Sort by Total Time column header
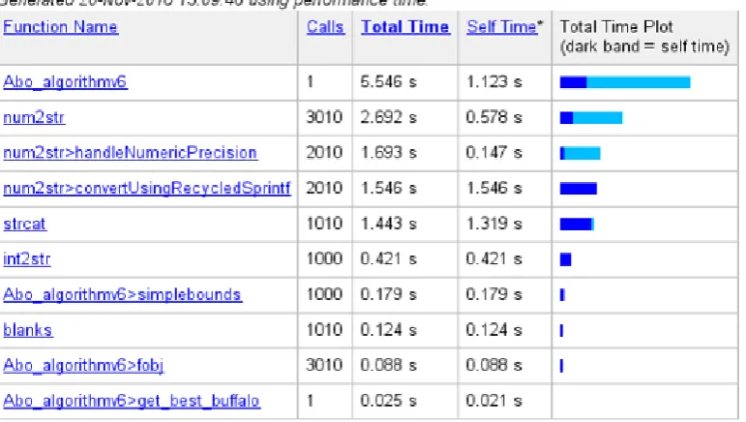Viewport: 746px width, 422px height. (404, 27)
